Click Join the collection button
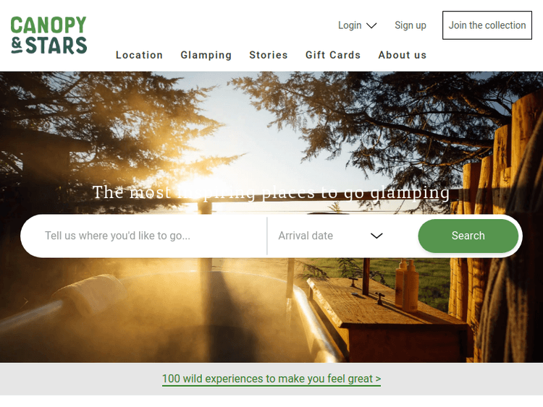This screenshot has width=543, height=407. pos(487,25)
